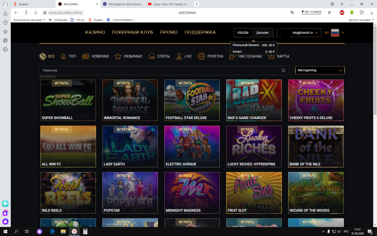The width and height of the screenshot is (377, 236).
Task: Open notifications bell in the sidebar
Action: pos(5,14)
